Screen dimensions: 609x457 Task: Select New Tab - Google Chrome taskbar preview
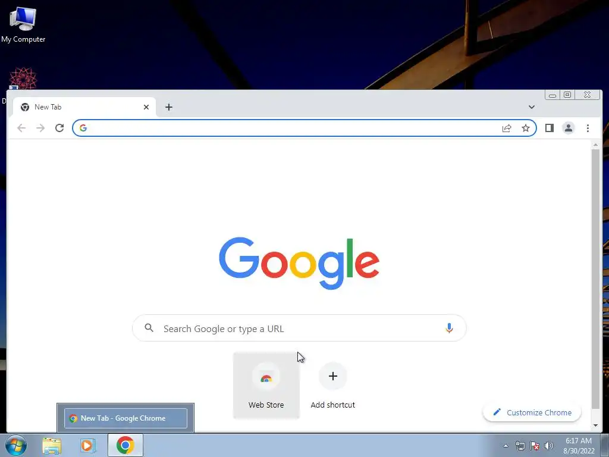tap(125, 418)
